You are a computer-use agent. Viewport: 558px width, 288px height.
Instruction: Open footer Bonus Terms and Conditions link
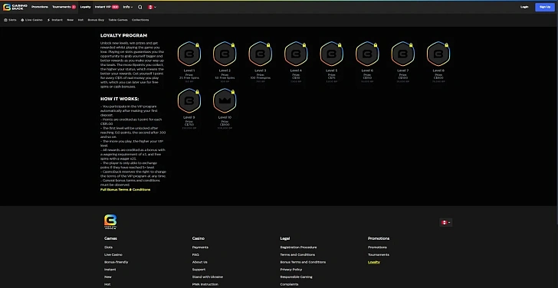(303, 263)
